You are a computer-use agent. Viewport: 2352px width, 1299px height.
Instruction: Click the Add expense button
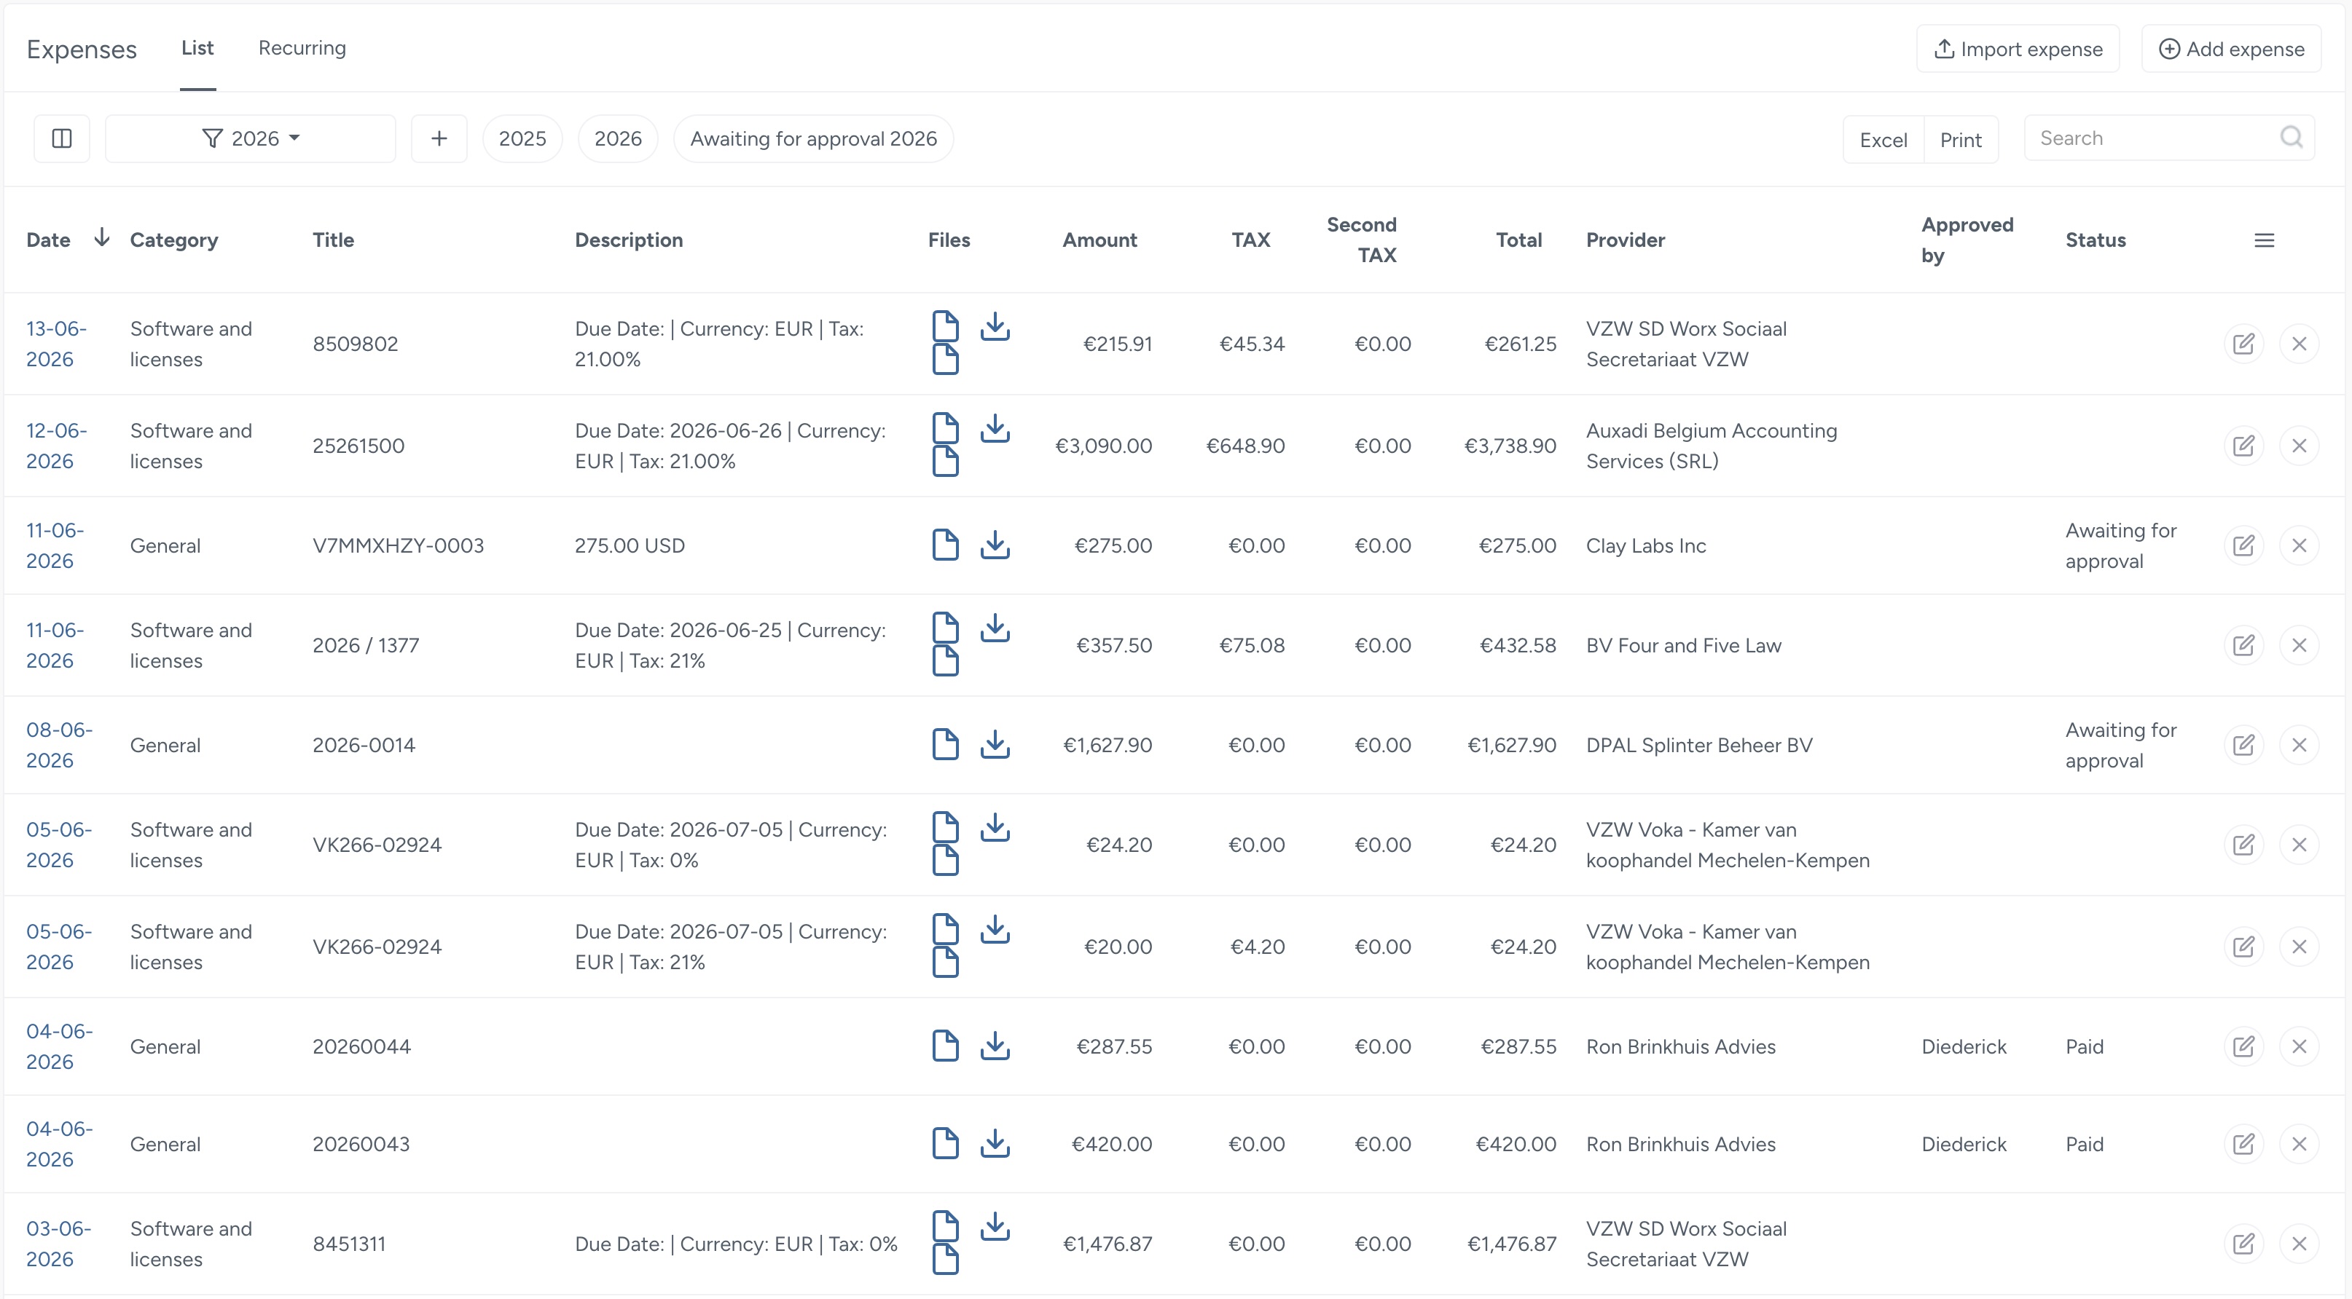click(x=2230, y=50)
